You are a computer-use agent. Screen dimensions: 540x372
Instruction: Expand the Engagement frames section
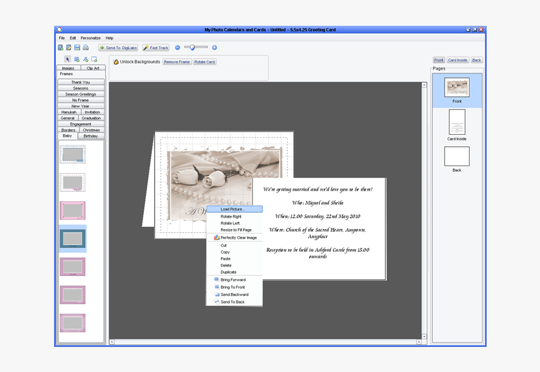pos(80,124)
